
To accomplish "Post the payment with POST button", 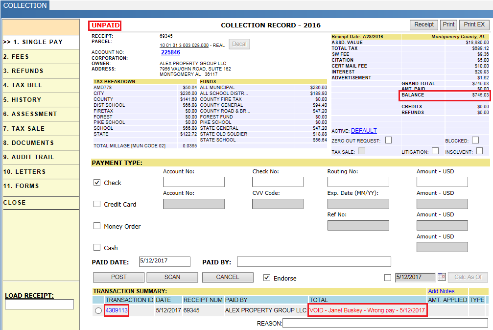I will point(118,277).
